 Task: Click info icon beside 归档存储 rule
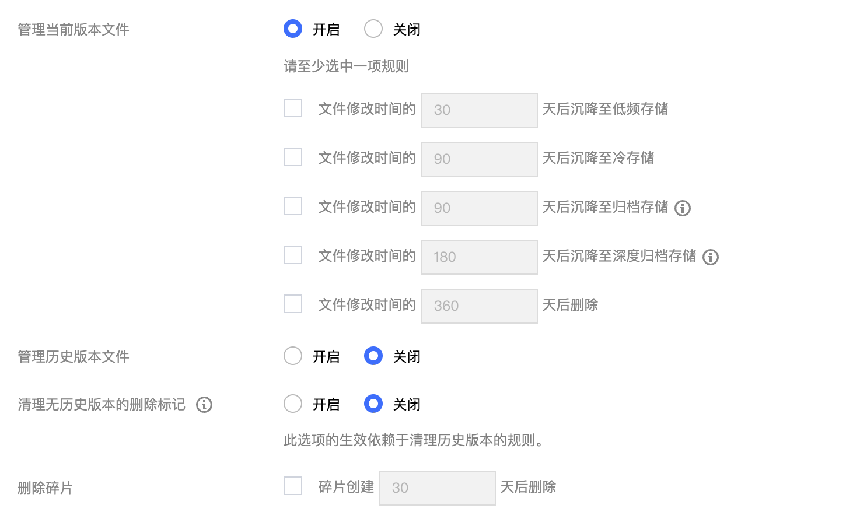click(683, 208)
